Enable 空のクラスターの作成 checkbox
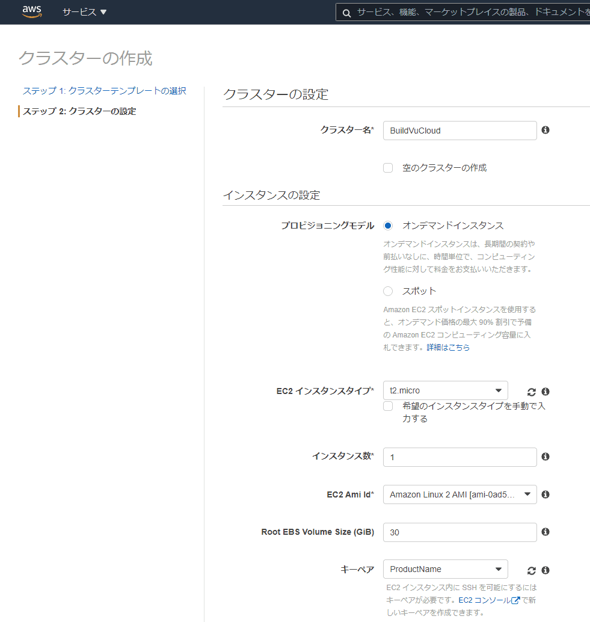Viewport: 590px width, 622px height. 388,168
